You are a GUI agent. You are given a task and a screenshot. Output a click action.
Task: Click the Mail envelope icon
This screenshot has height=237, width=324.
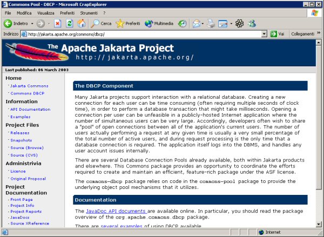[x=197, y=24]
